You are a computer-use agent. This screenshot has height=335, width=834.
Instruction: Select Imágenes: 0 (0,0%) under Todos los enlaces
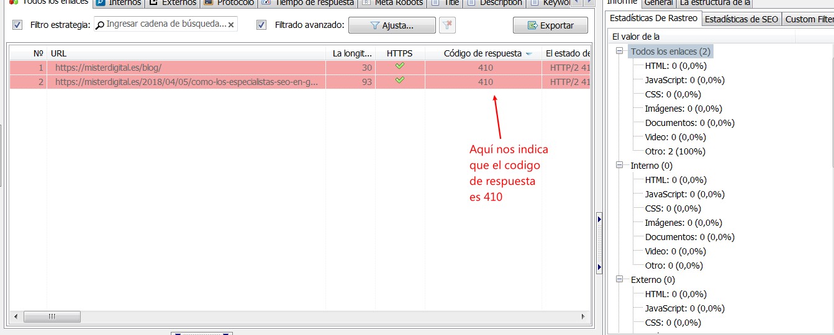(684, 109)
